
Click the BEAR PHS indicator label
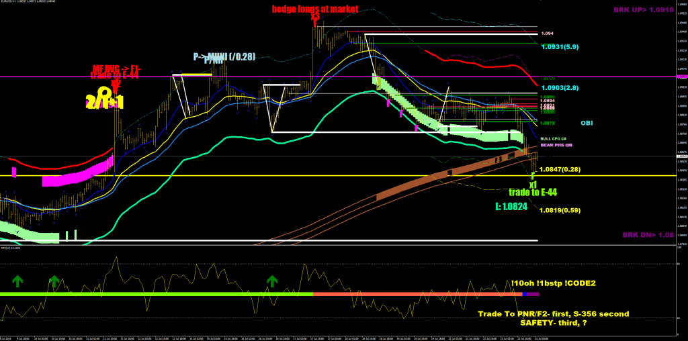click(x=556, y=145)
